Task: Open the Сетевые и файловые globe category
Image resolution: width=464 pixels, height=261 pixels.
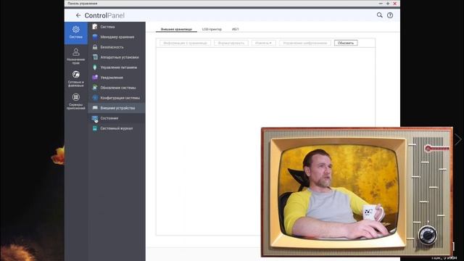Action: (x=75, y=78)
